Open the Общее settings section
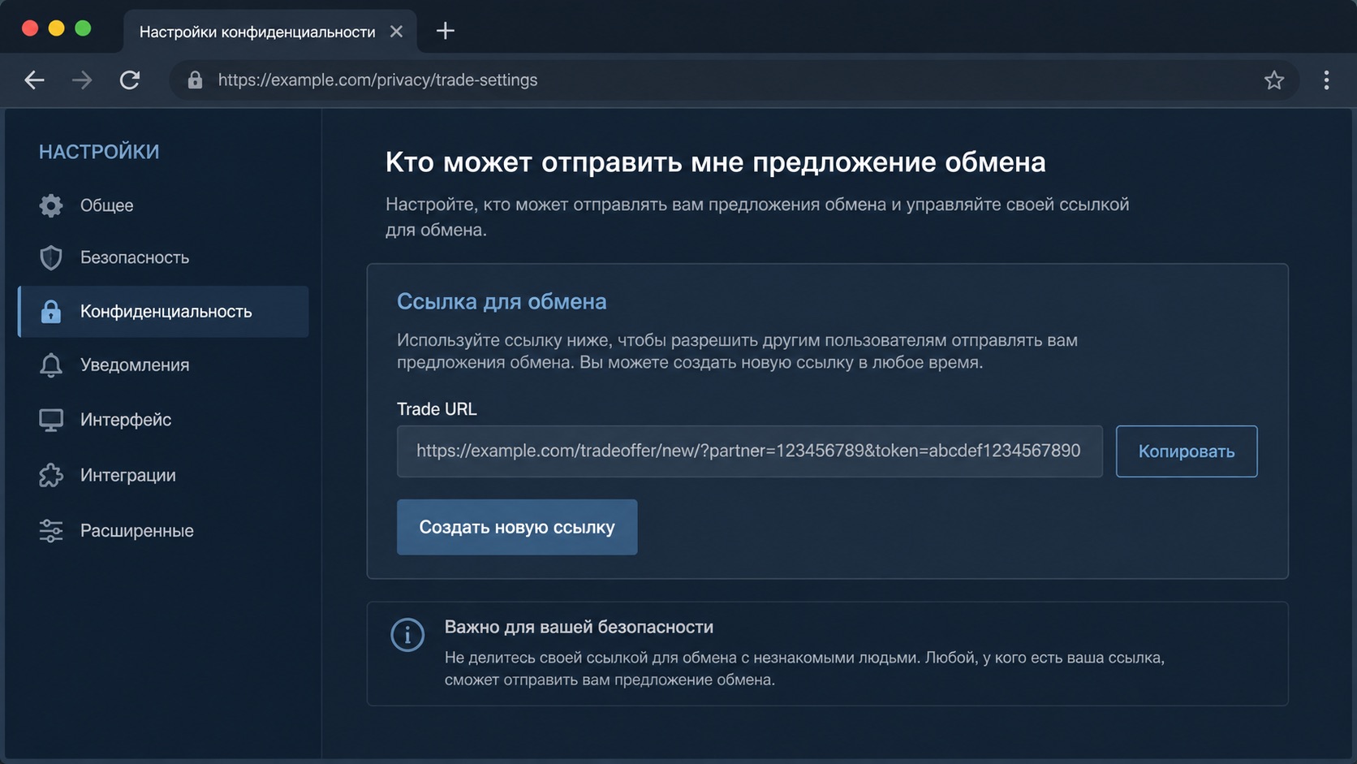1357x764 pixels. click(163, 205)
